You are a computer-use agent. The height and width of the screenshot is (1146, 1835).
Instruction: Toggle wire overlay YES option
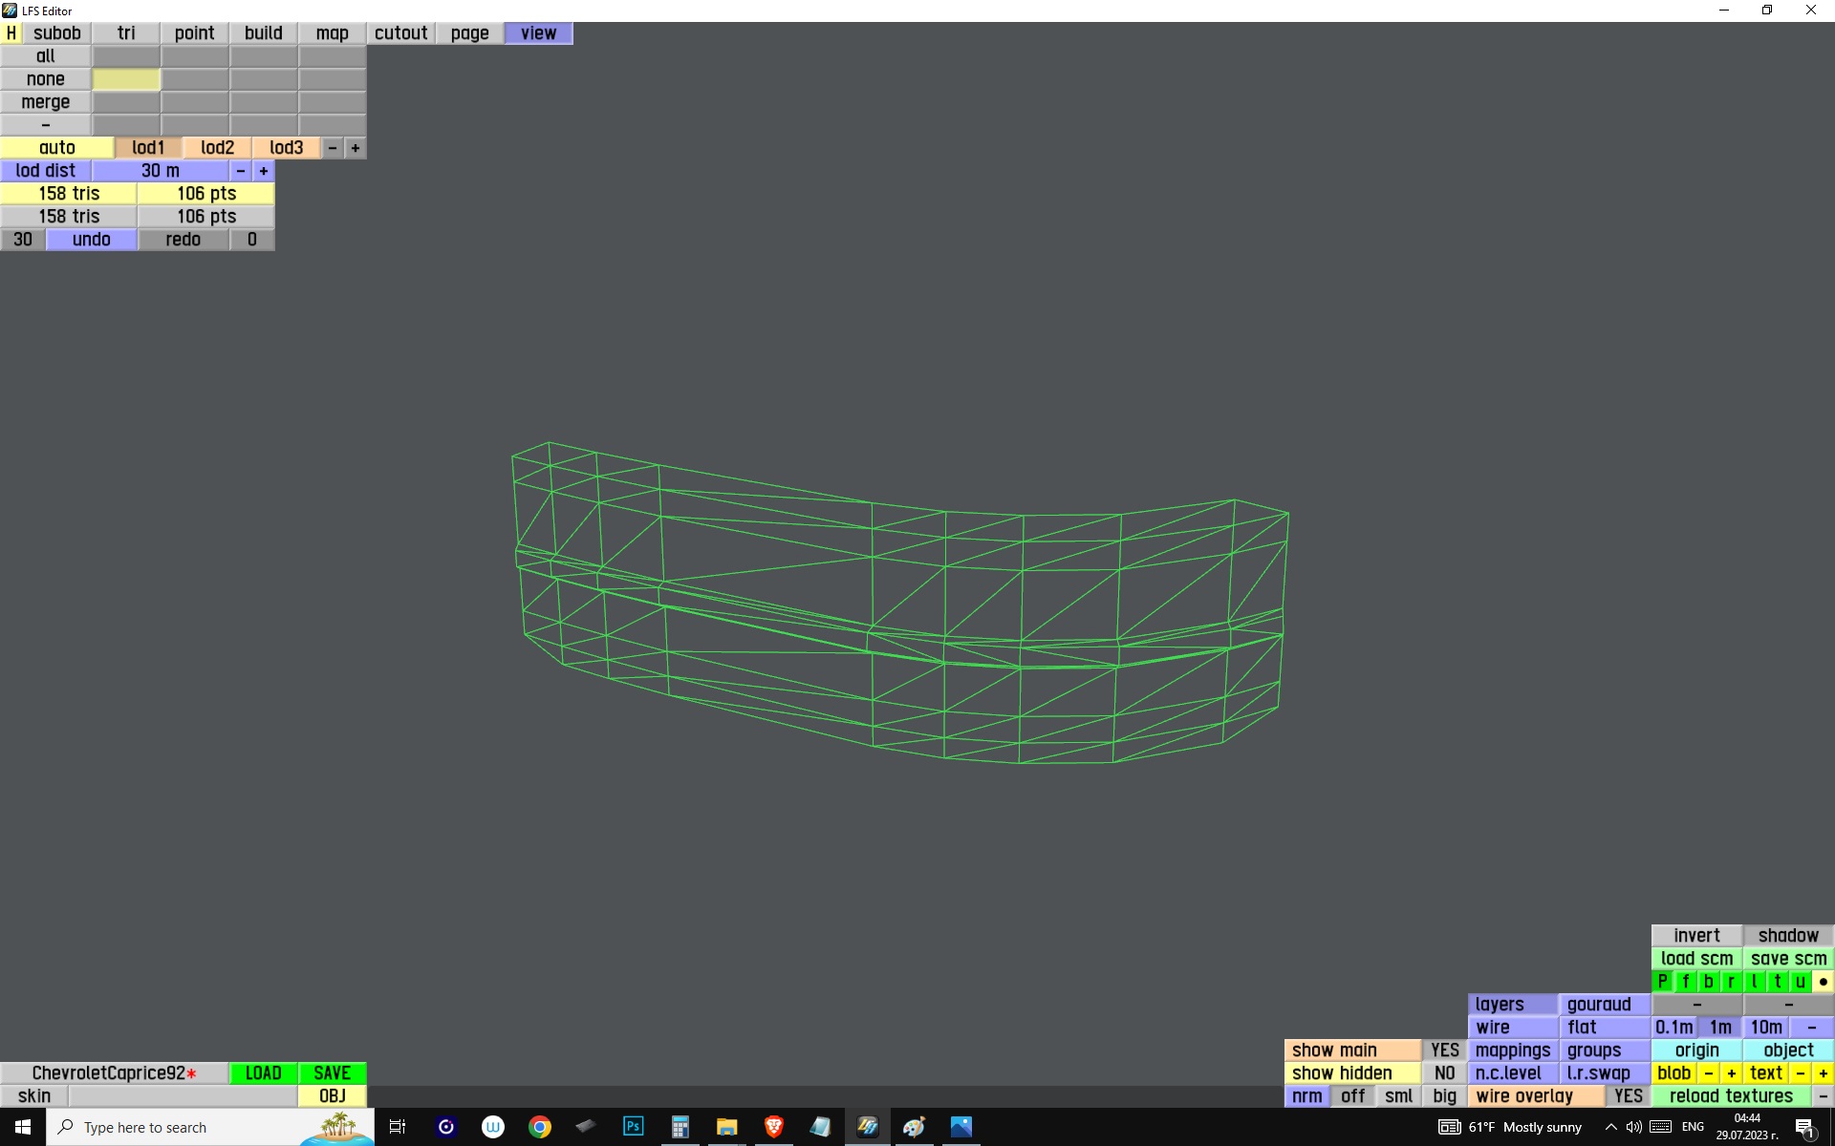[1628, 1096]
